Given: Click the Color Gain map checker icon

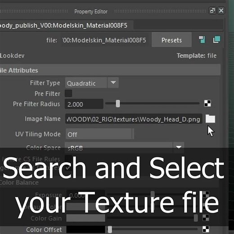Looking at the screenshot, I should pos(206,218).
